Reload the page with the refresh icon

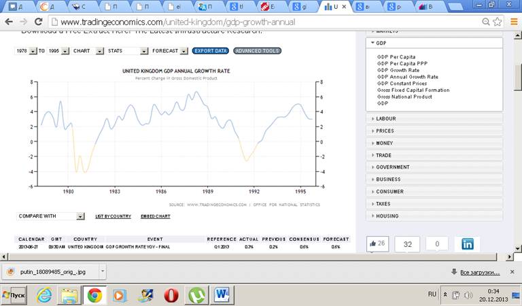(40, 22)
